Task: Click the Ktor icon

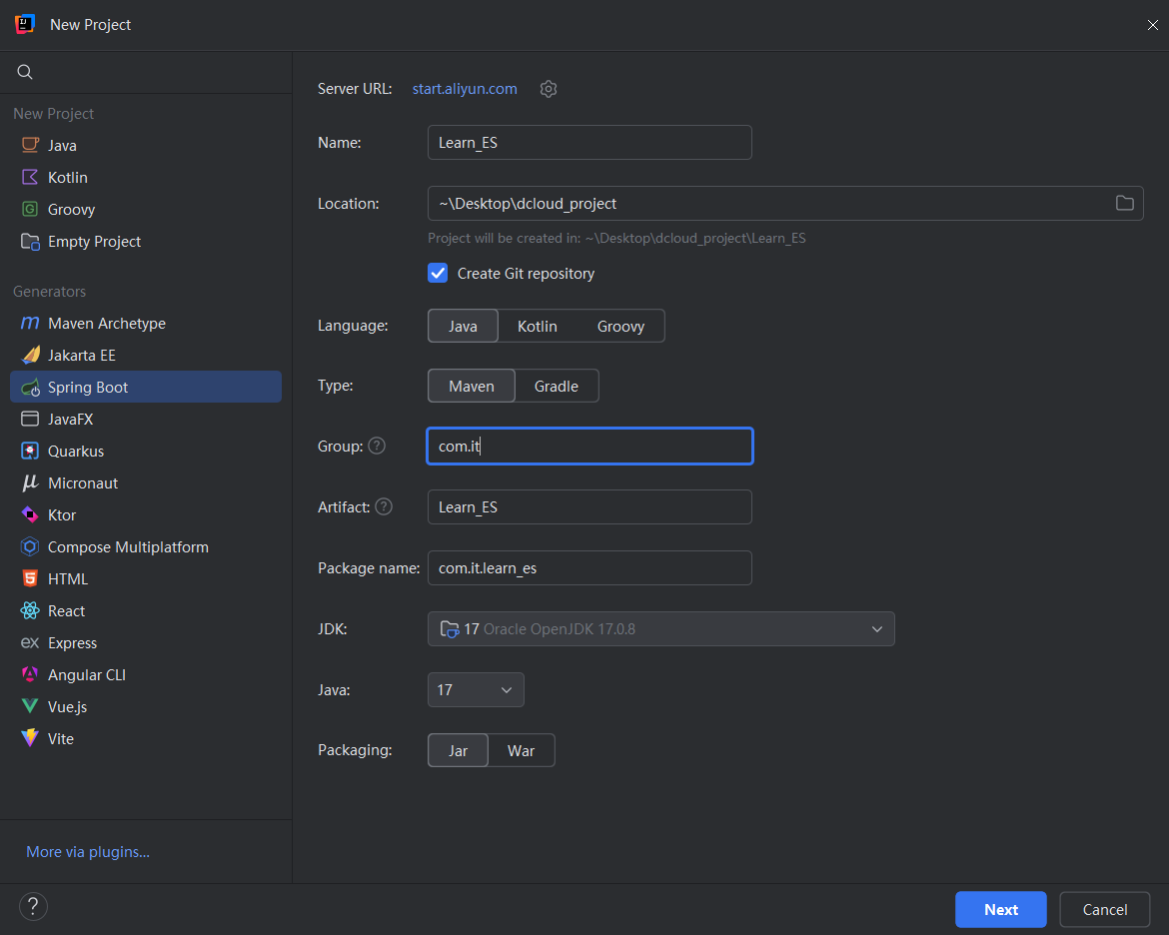Action: click(x=30, y=514)
